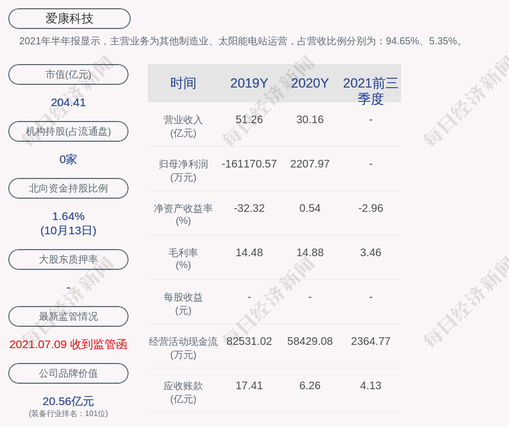
Task: Select gross margin value 3.46
Action: point(371,252)
